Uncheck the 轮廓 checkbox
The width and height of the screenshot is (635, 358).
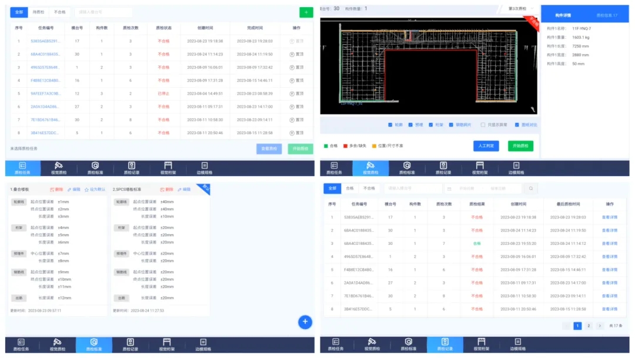tap(390, 125)
